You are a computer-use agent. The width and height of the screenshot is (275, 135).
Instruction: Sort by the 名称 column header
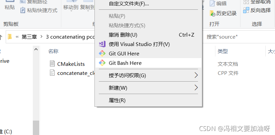[53, 51]
